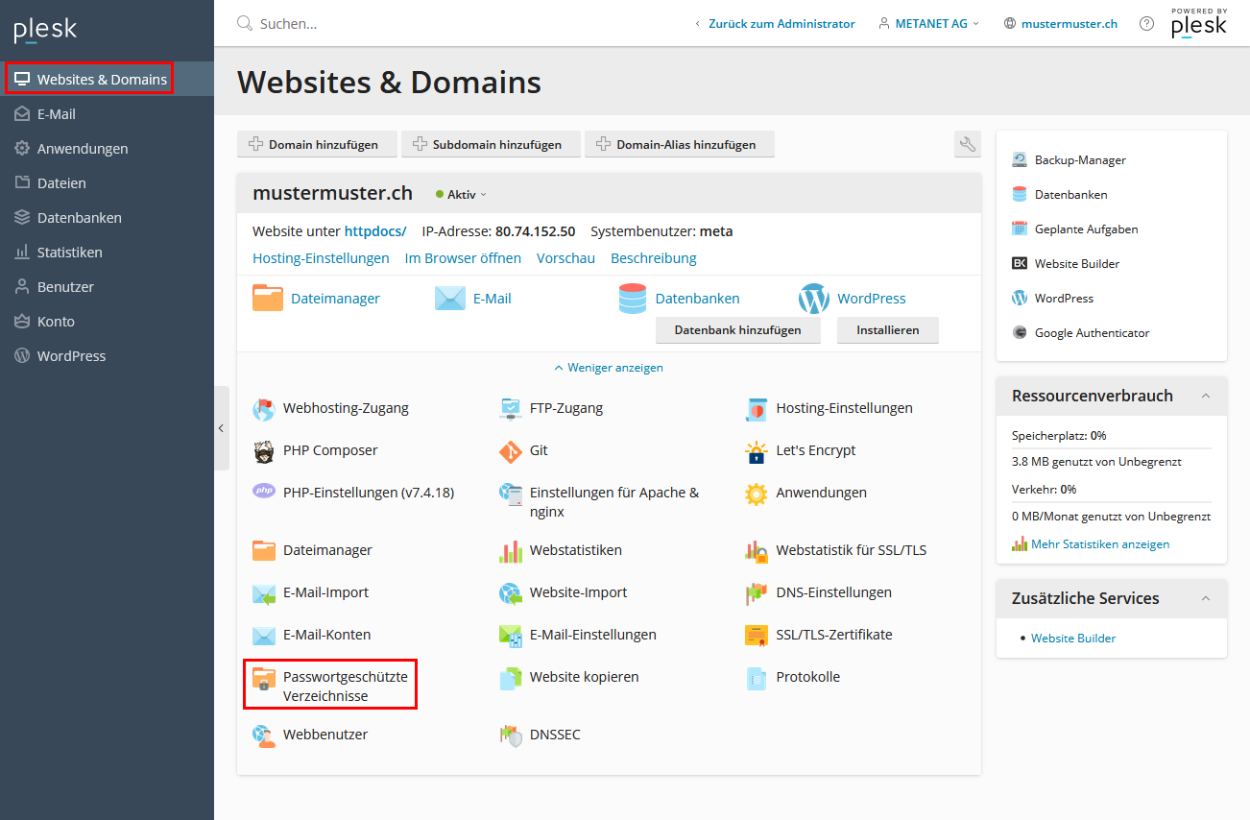Click the Let's Encrypt padlock icon
1250x820 pixels.
[757, 451]
